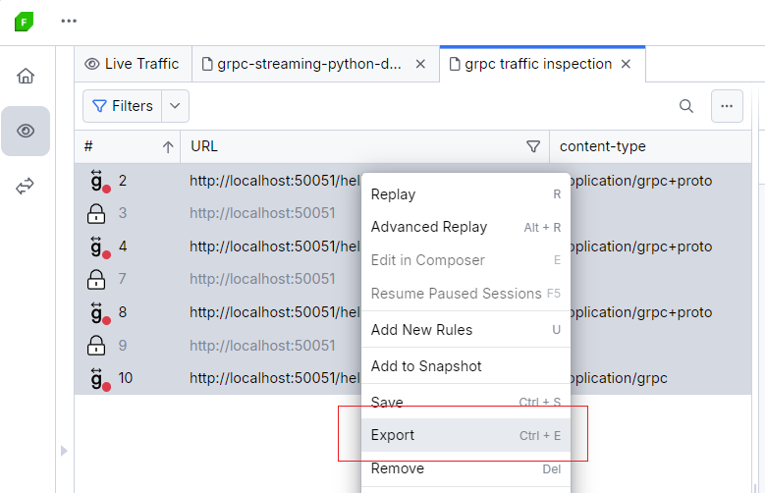Switch to the Live Traffic tab

134,64
